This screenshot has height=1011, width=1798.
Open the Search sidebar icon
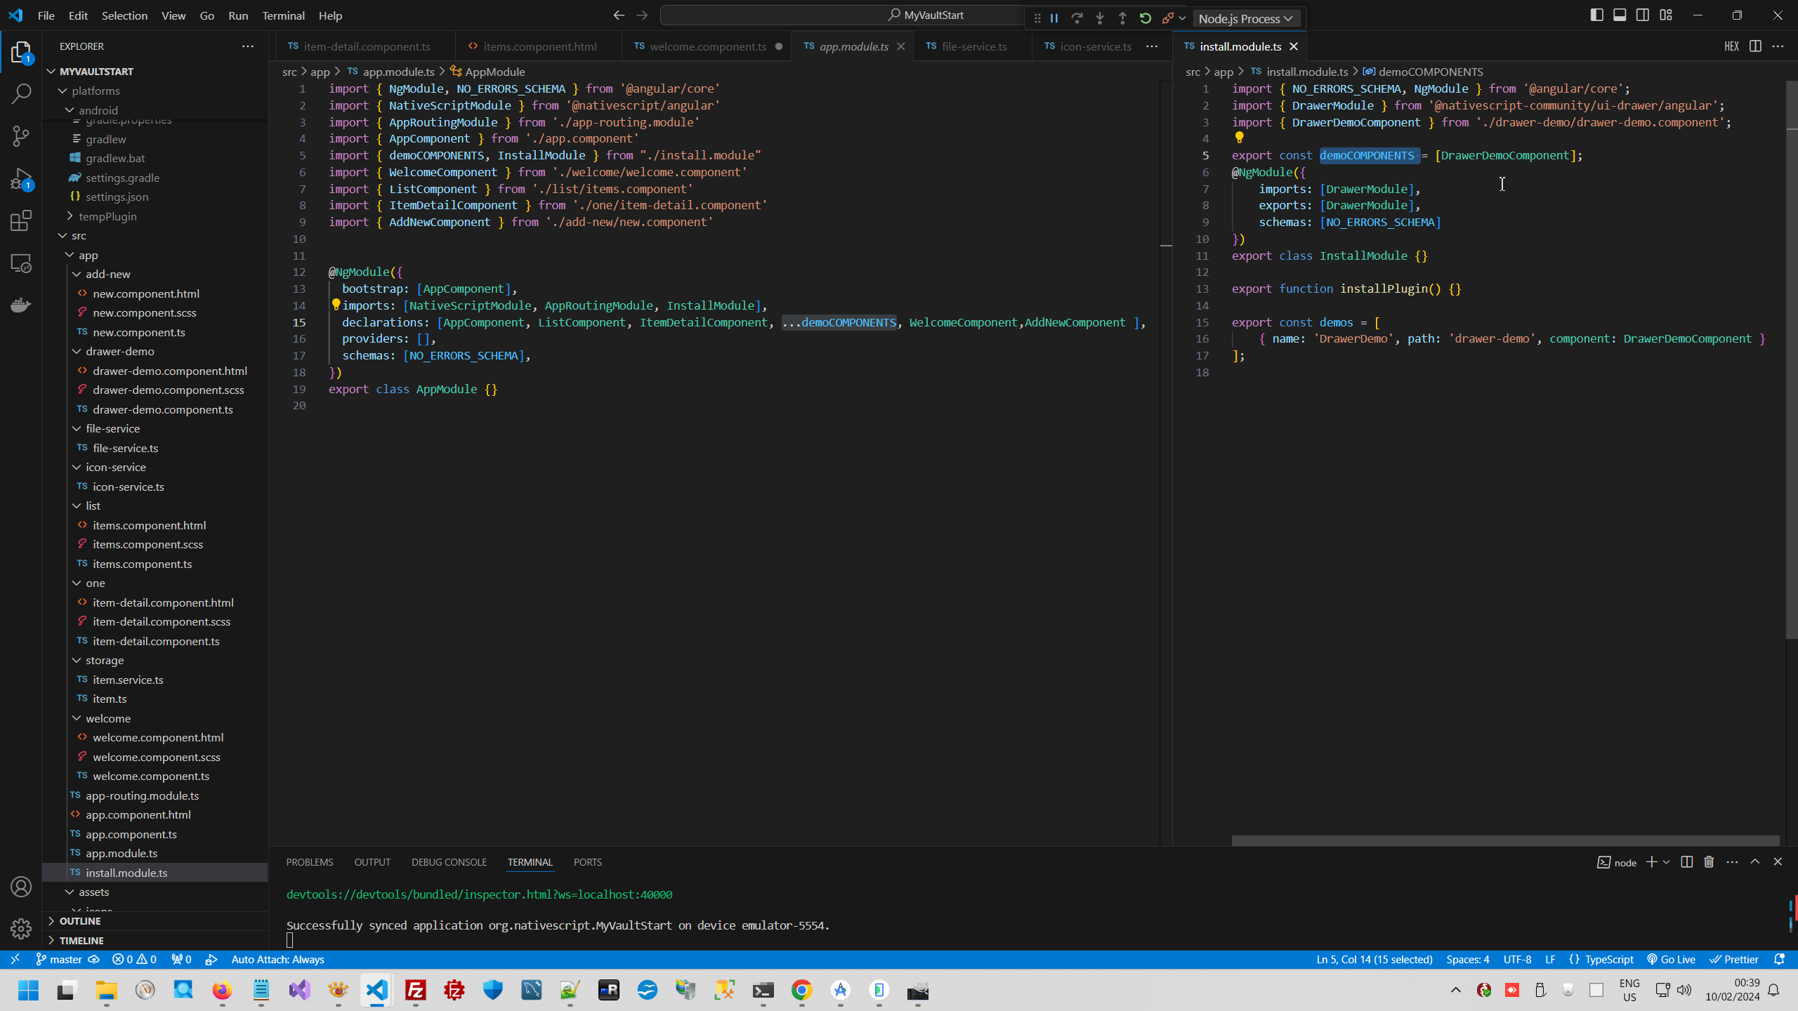click(x=21, y=93)
